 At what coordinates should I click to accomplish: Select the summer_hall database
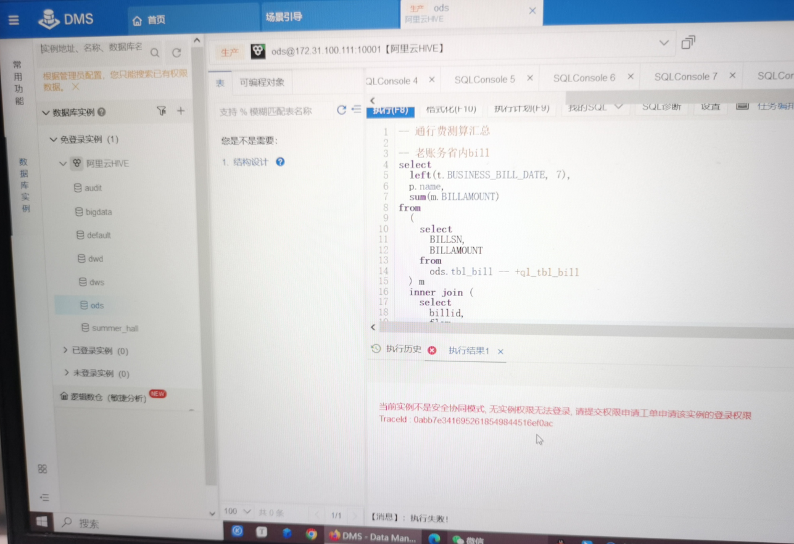tap(110, 328)
